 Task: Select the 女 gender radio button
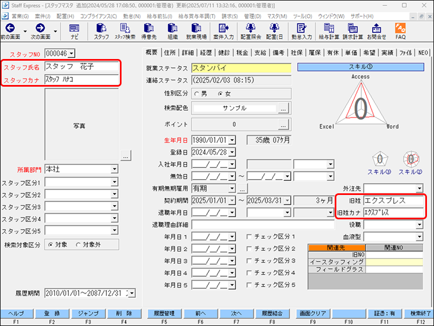click(x=220, y=94)
